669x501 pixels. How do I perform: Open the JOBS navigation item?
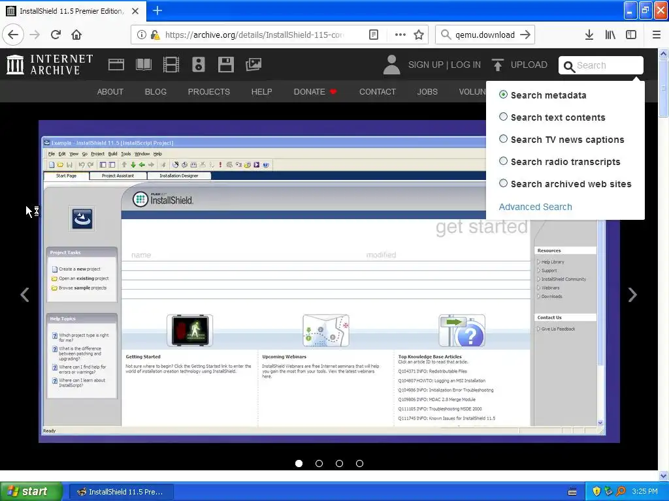[427, 91]
